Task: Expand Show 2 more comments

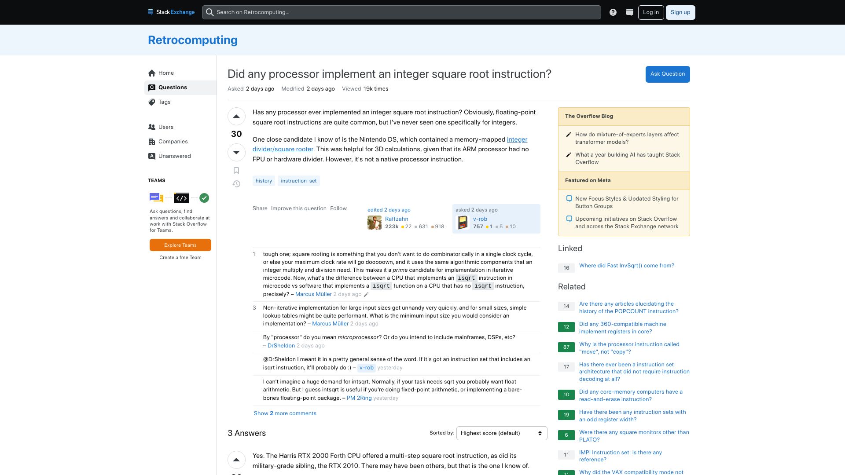Action: [285, 413]
